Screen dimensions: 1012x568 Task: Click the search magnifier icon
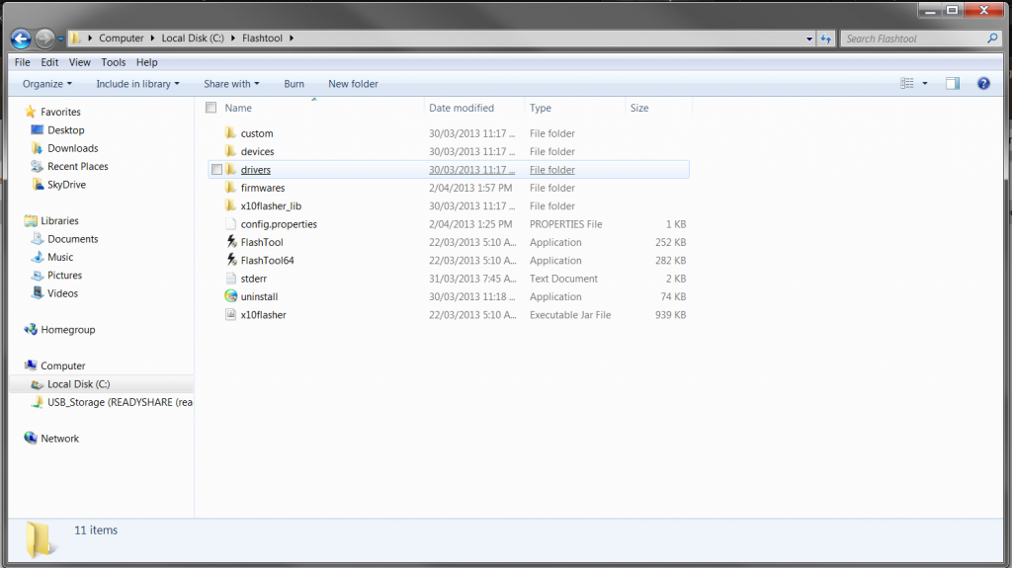point(992,39)
